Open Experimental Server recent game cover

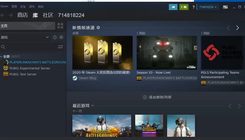coord(149,126)
